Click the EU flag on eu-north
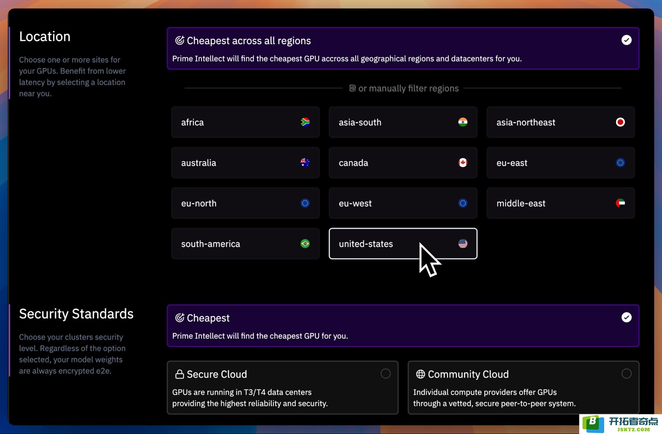This screenshot has width=662, height=434. click(305, 203)
